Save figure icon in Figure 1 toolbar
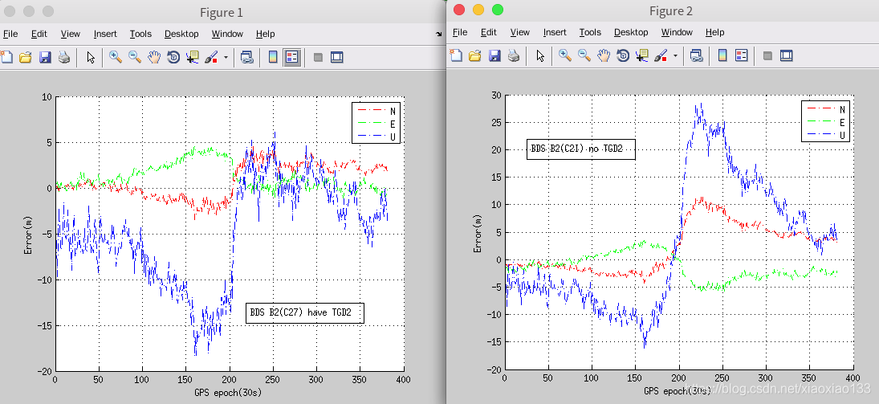This screenshot has width=879, height=404. [45, 57]
